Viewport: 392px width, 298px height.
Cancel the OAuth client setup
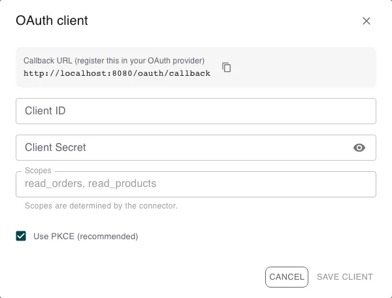287,277
